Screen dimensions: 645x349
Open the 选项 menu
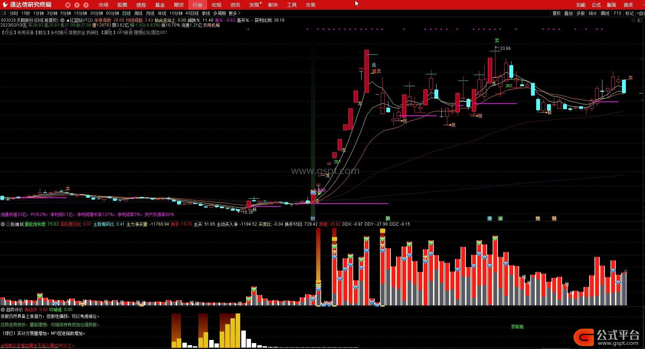click(628, 5)
